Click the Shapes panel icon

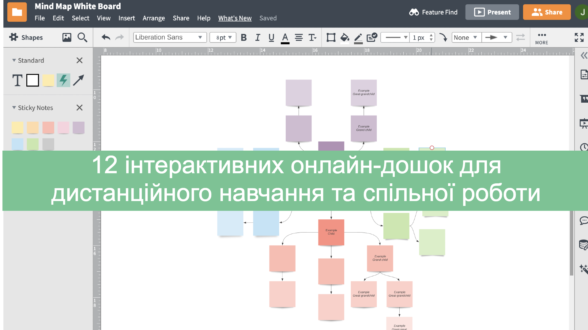[14, 37]
